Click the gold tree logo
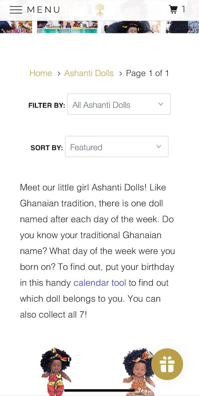 [x=99, y=10]
